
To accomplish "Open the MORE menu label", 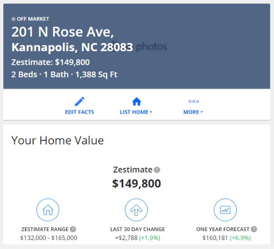I will coord(191,112).
